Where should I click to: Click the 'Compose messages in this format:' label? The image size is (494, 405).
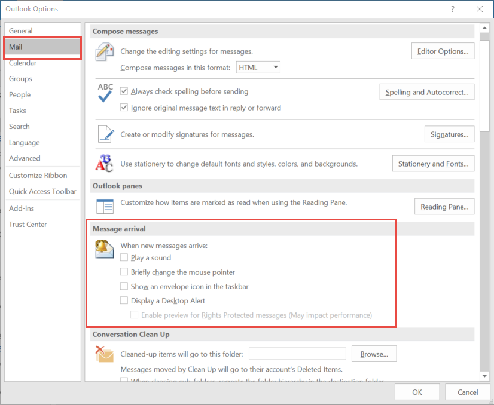[x=175, y=67]
